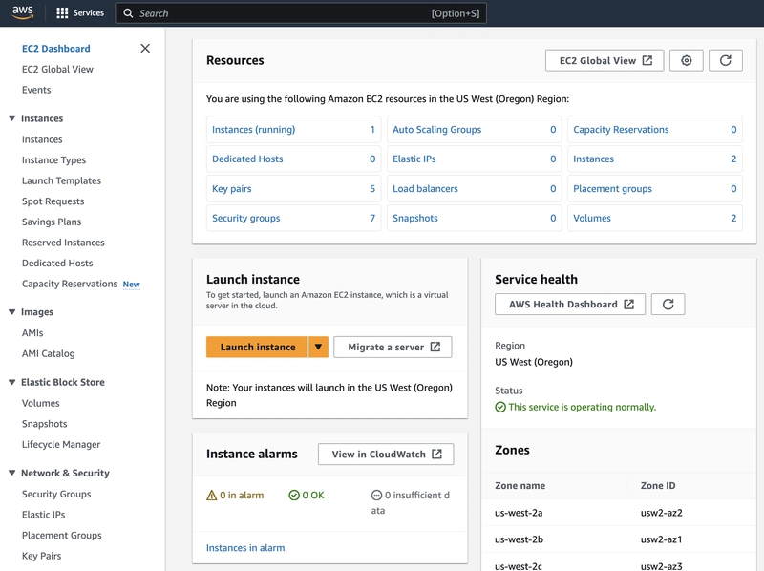Open Dedicated Hosts resource link
This screenshot has width=764, height=571.
click(247, 159)
